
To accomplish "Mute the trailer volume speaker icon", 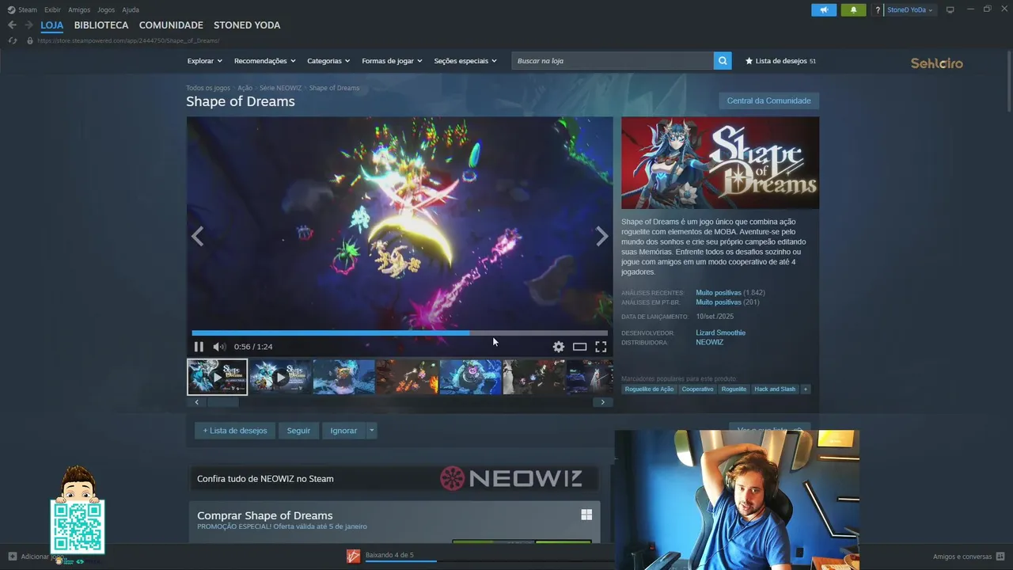I will point(219,347).
